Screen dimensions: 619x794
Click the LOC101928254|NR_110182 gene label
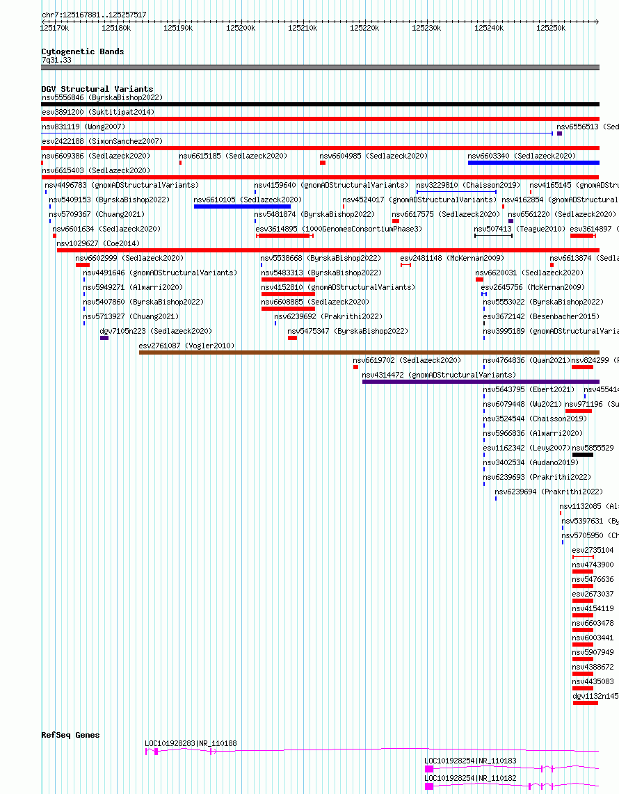[x=471, y=778]
